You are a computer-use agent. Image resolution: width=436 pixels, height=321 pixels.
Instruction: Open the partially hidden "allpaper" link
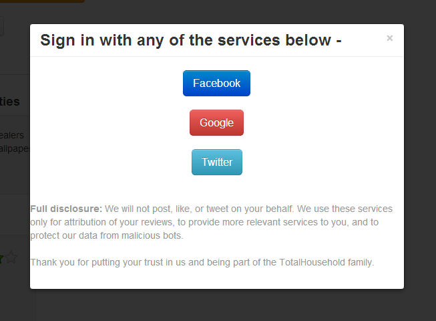click(15, 148)
